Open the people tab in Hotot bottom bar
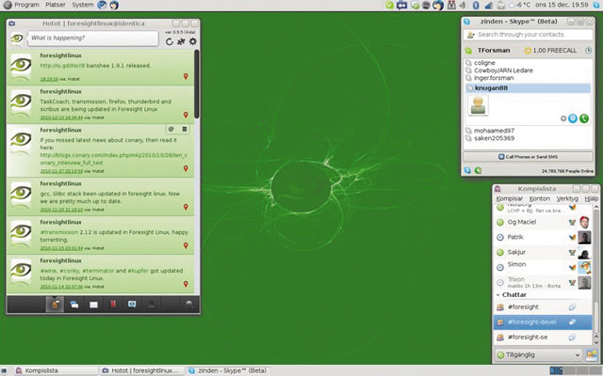The height and width of the screenshot is (376, 603). 151,305
